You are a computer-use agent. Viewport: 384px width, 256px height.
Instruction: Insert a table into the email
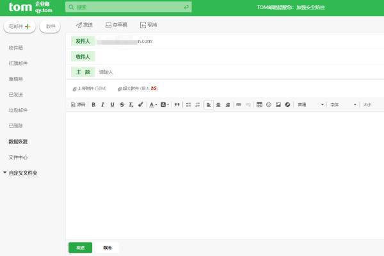259,105
